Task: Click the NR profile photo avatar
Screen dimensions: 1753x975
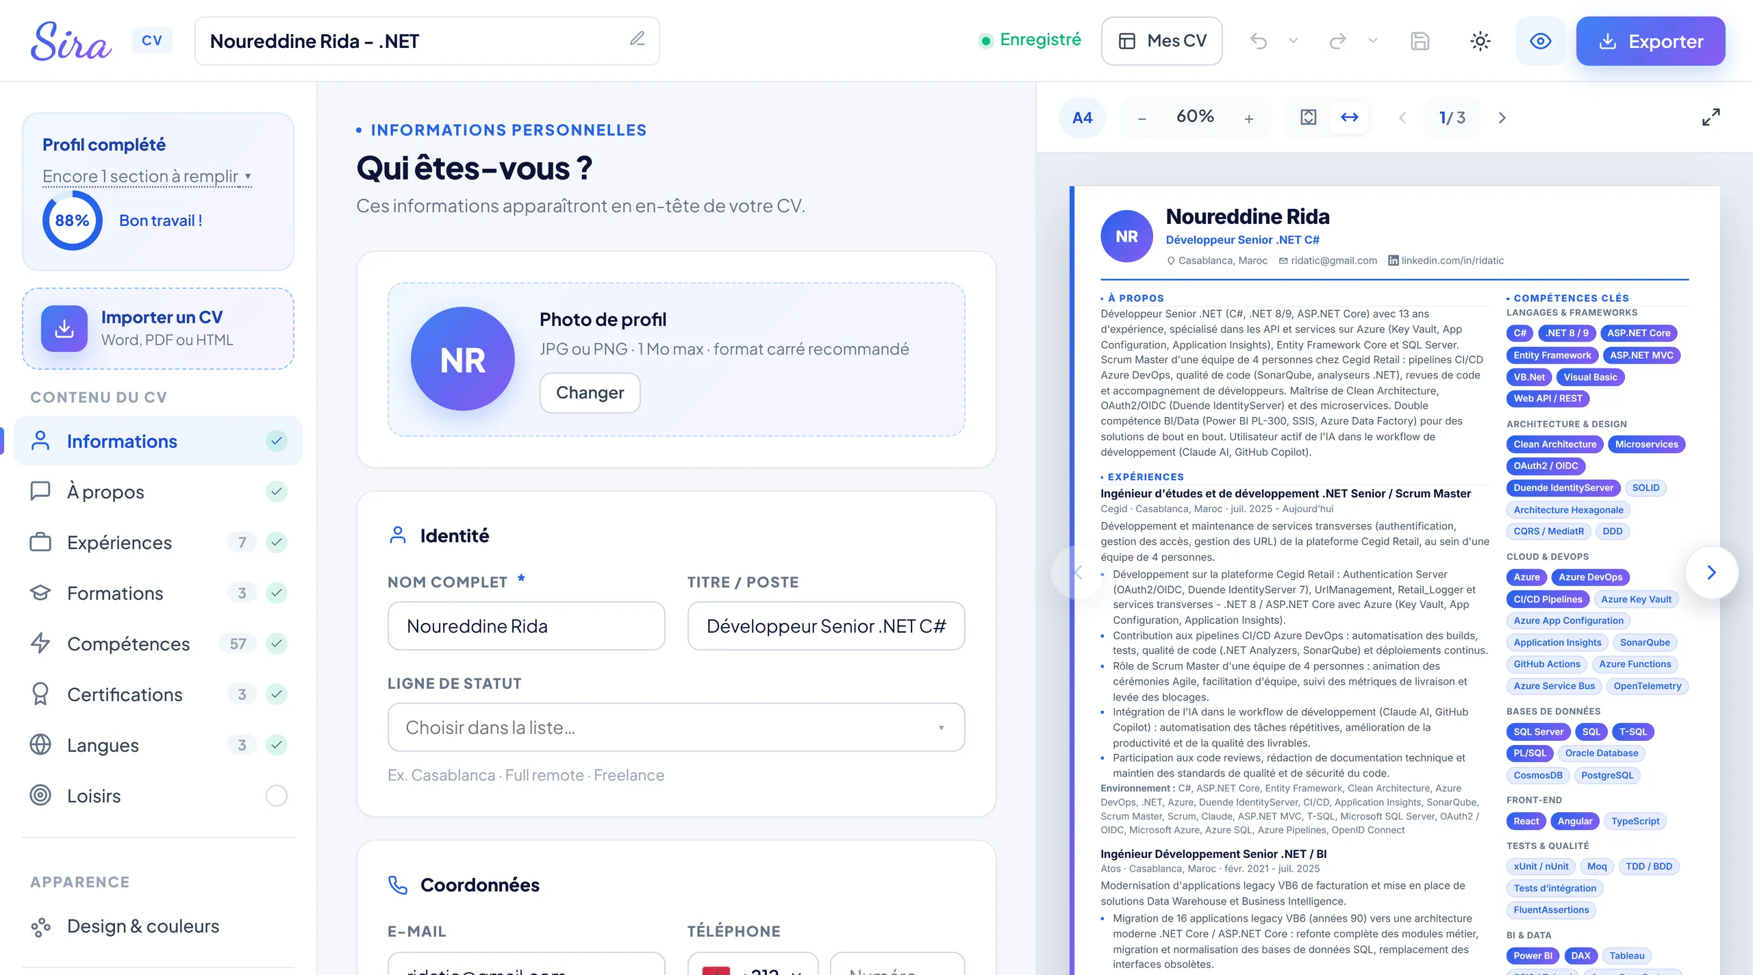Action: (x=463, y=359)
